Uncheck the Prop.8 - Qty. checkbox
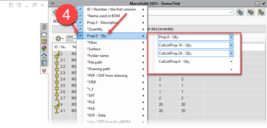267x128 pixels. 80,36
